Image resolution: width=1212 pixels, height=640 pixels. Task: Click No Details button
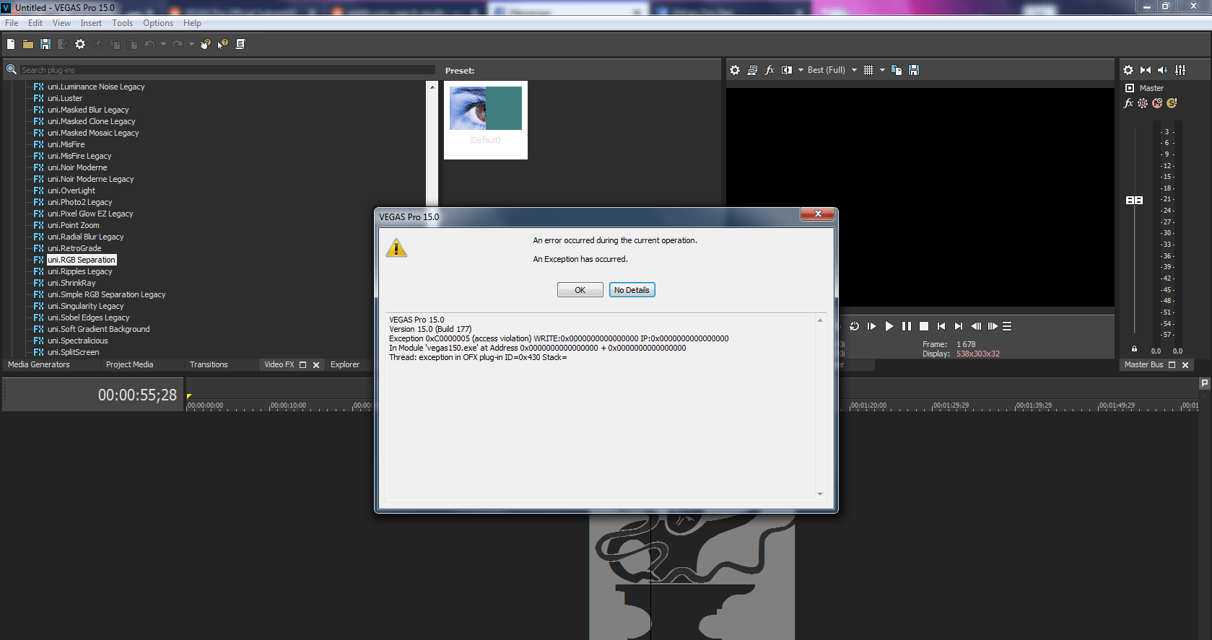pyautogui.click(x=632, y=290)
